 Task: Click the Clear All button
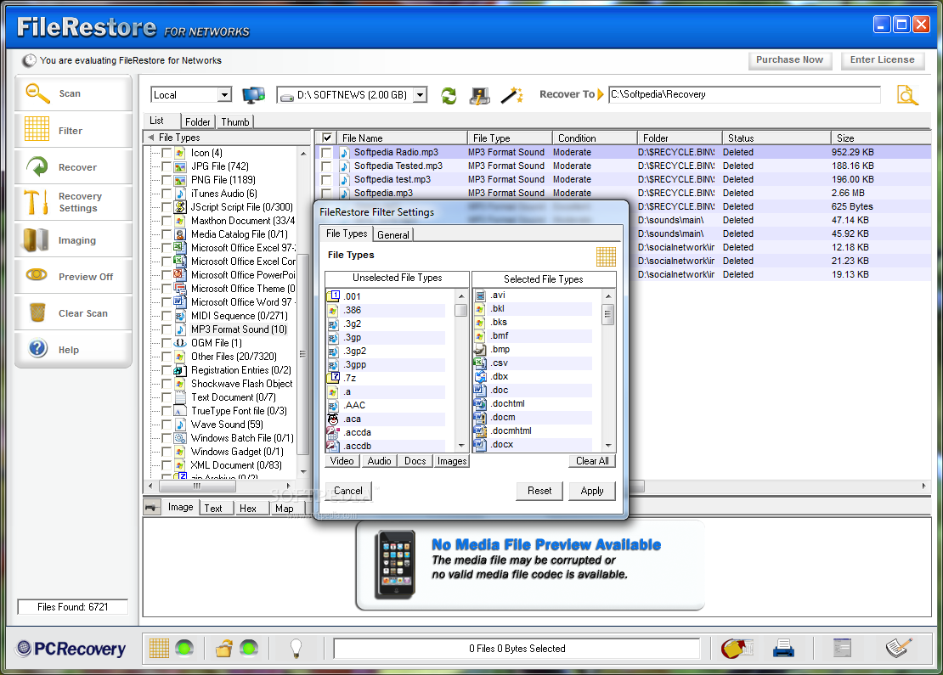click(x=592, y=460)
